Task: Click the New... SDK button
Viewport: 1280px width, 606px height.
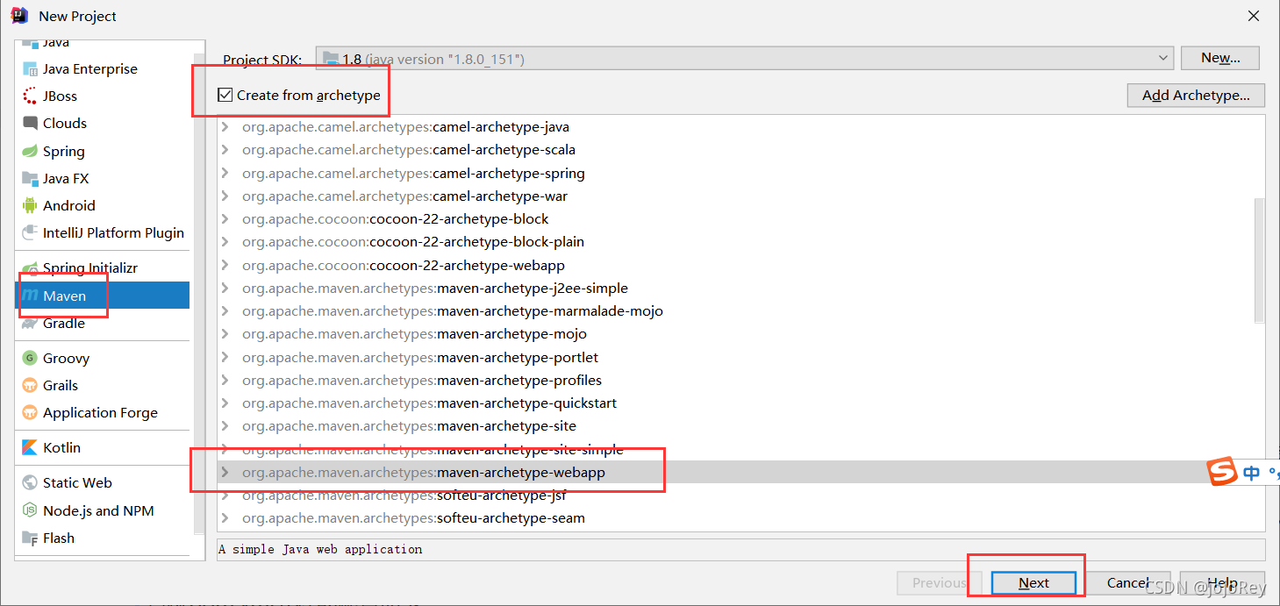Action: 1220,58
